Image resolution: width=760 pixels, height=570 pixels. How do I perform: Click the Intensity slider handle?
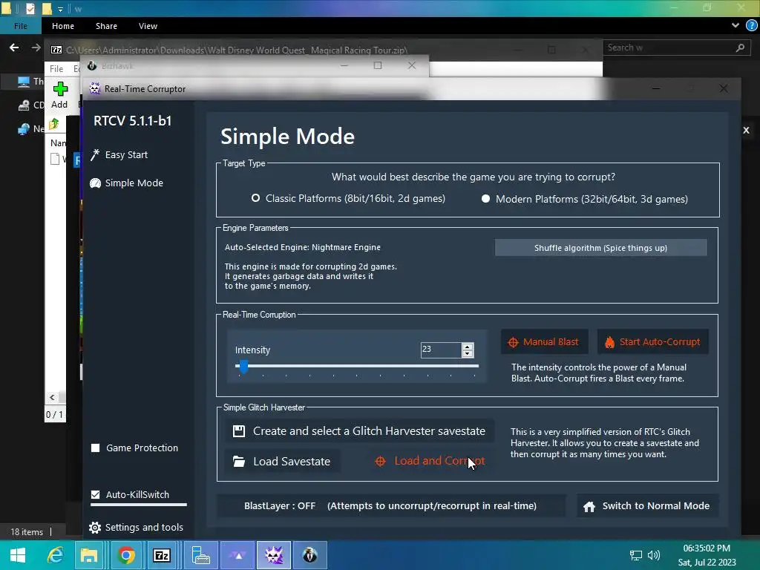(x=243, y=367)
